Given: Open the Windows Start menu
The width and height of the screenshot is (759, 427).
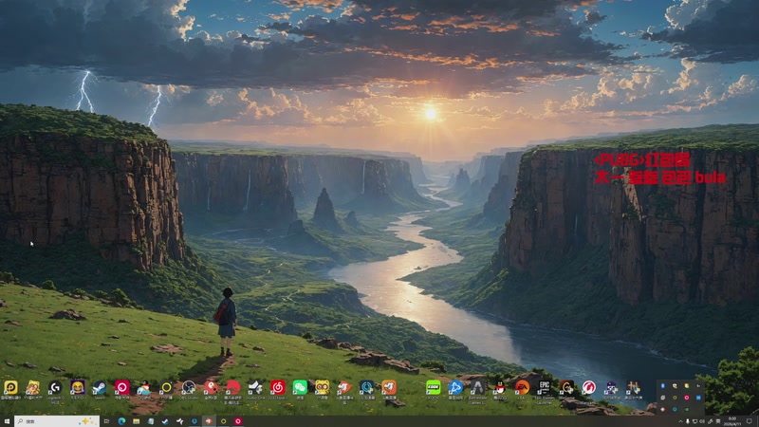Looking at the screenshot, I should (7, 421).
